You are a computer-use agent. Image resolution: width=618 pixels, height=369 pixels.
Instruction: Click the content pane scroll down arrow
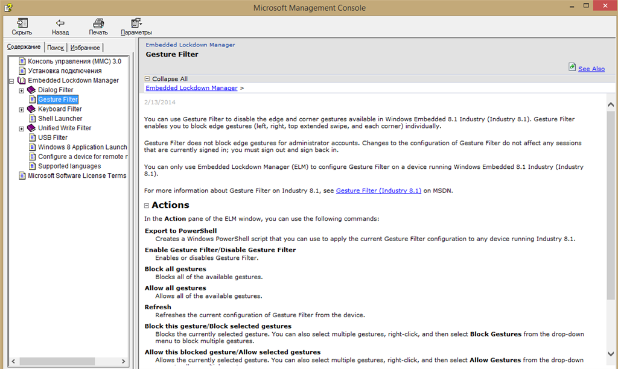pos(611,354)
